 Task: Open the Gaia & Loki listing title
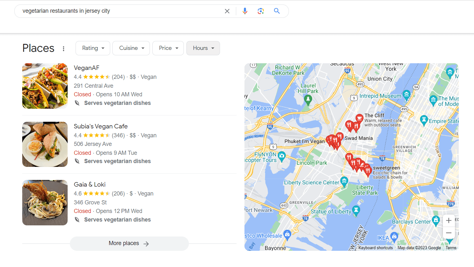(90, 184)
